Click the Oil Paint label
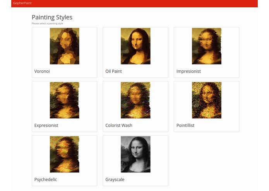This screenshot has height=191, width=269. coord(113,71)
